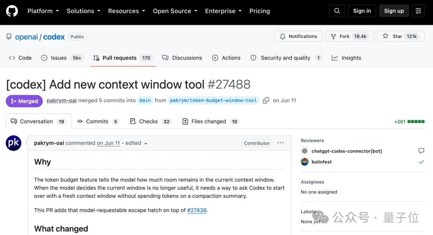Screen dimensions: 433x235
Task: Open the Files changed tab
Action: [x=211, y=121]
